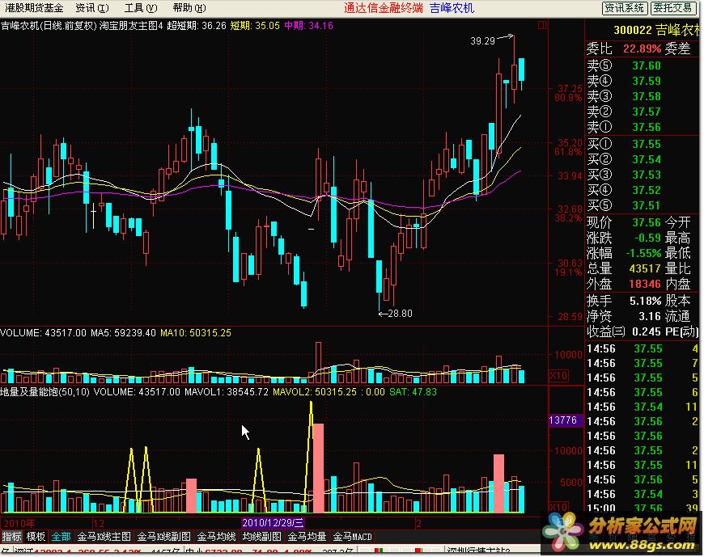704x557 pixels.
Task: Open the 帮助(H) menu
Action: click(x=189, y=7)
